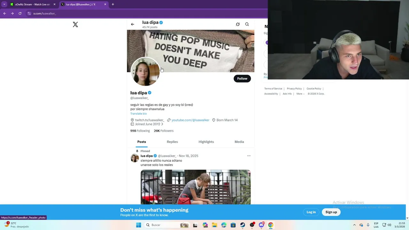The width and height of the screenshot is (409, 230).
Task: Follow the lua dipa account
Action: click(x=242, y=79)
